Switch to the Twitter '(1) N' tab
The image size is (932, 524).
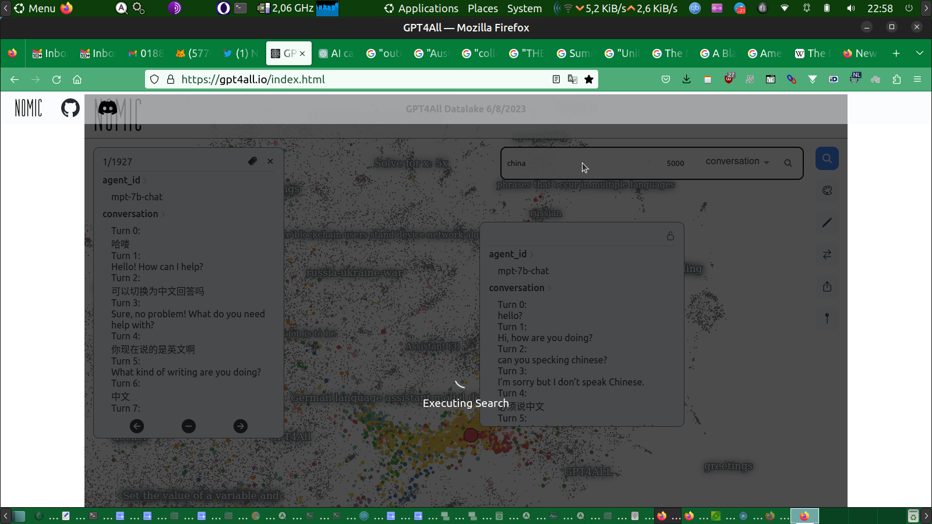[x=241, y=53]
